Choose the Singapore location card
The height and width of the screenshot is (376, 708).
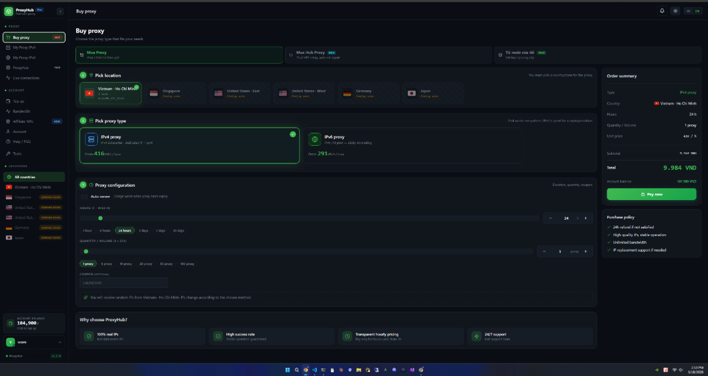coord(175,93)
